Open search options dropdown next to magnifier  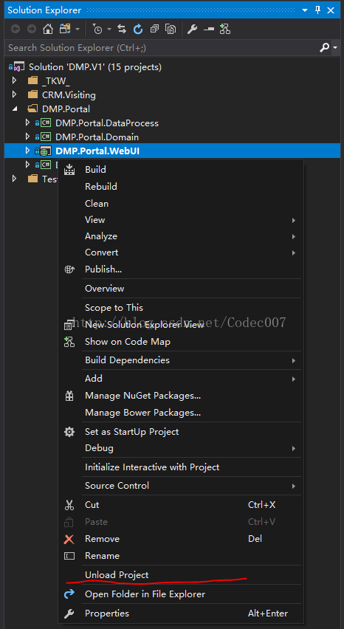point(335,48)
